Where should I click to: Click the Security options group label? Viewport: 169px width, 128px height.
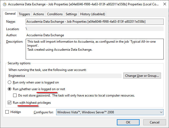19,63
